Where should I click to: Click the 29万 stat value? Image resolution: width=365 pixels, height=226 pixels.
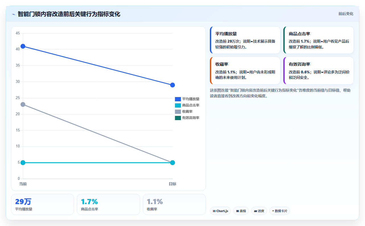[23, 202]
